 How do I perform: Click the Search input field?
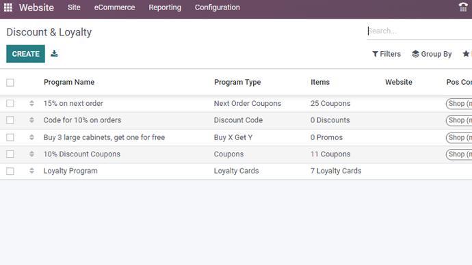pos(419,31)
